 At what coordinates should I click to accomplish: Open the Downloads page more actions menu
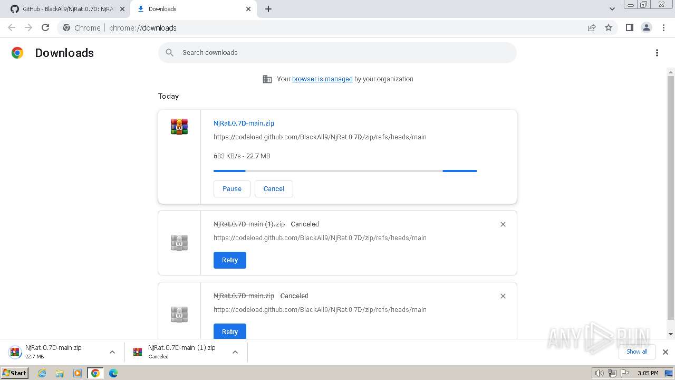(657, 53)
